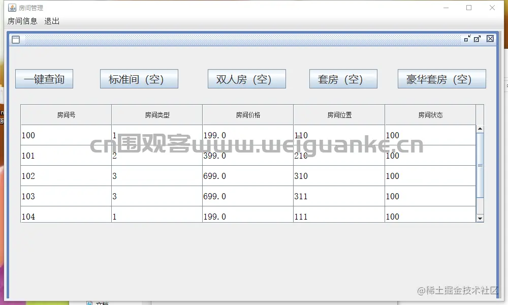Screen dimensions: 508x305
Task: Click the 标准间（空） button
Action: pos(139,79)
